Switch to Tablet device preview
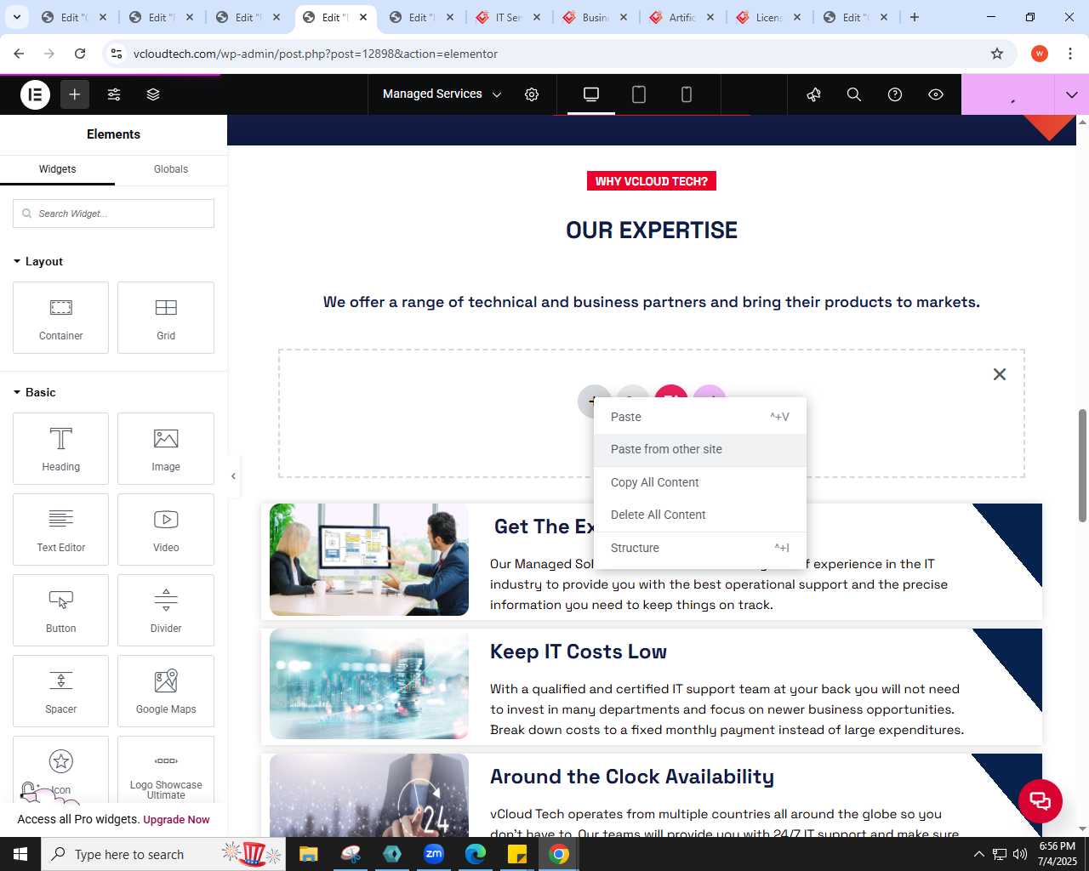Viewport: 1089px width, 871px height. click(x=639, y=94)
